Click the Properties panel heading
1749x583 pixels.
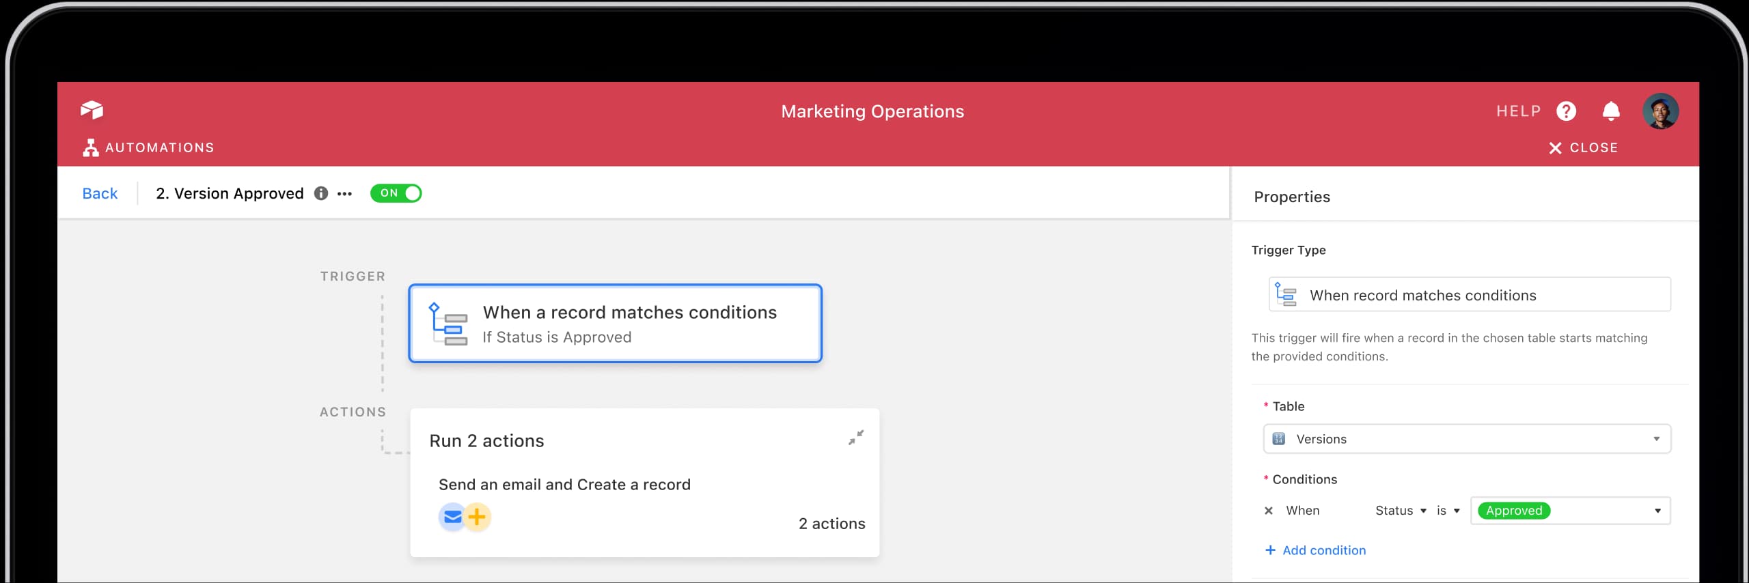tap(1291, 197)
